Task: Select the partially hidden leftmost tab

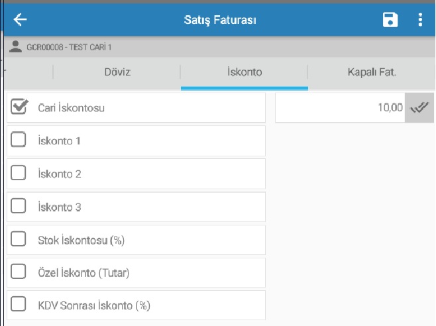Action: click(28, 72)
